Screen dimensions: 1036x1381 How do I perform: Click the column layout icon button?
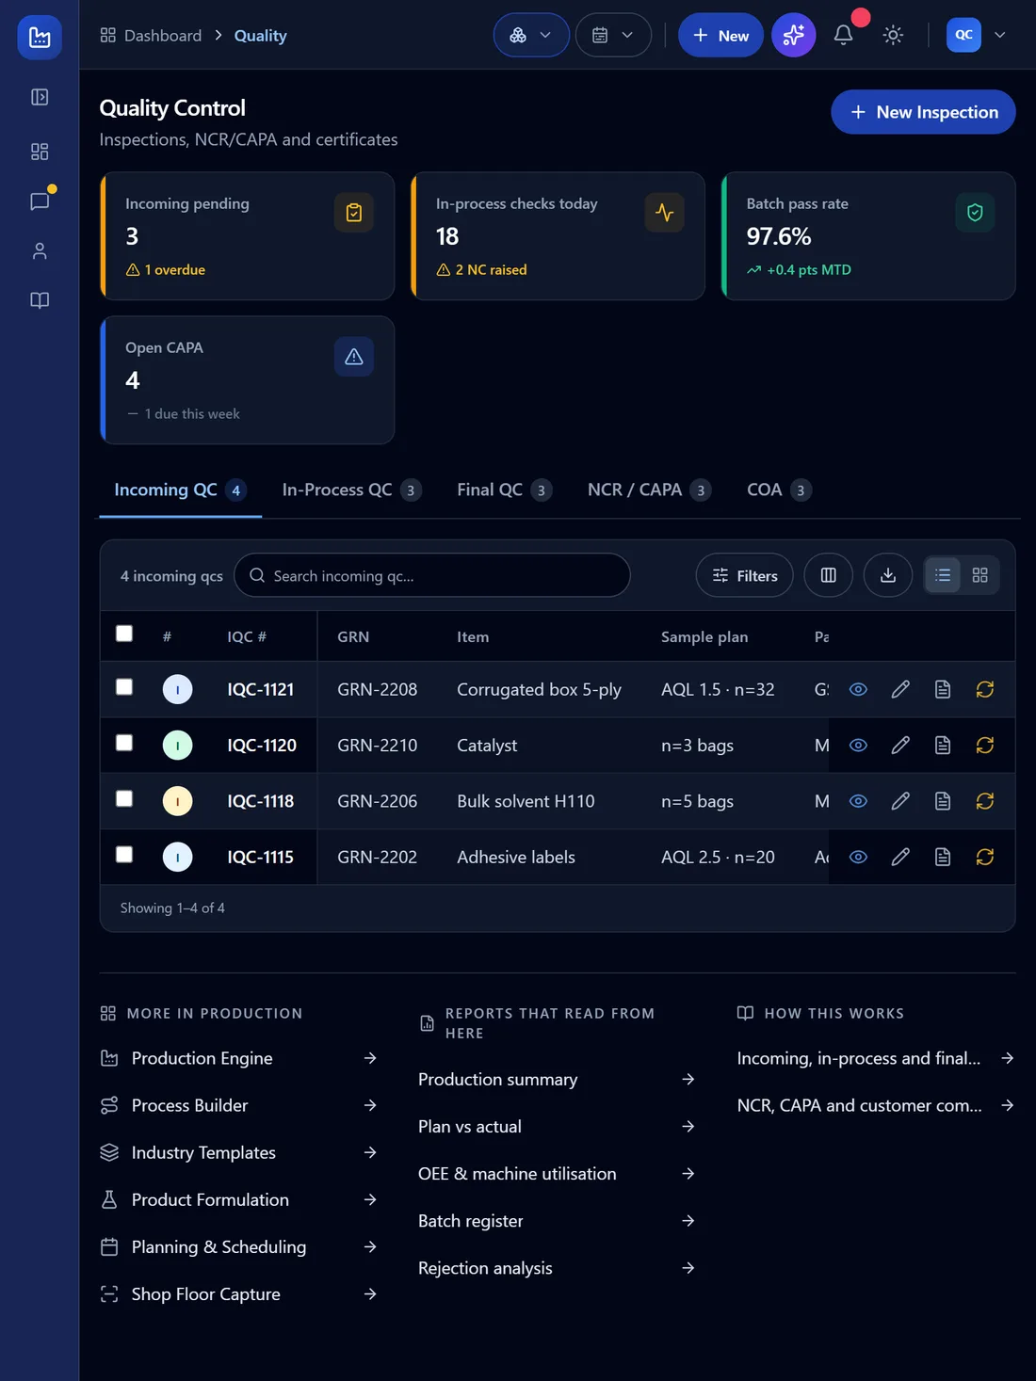829,575
